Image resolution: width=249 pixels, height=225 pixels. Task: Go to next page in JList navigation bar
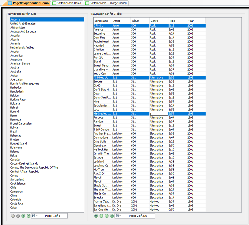pos(23,216)
